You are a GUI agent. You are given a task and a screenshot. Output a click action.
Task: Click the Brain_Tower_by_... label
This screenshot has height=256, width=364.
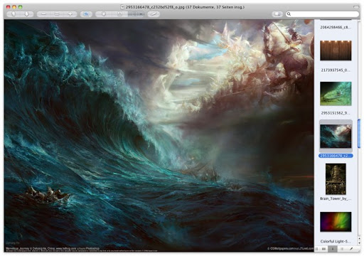336,198
